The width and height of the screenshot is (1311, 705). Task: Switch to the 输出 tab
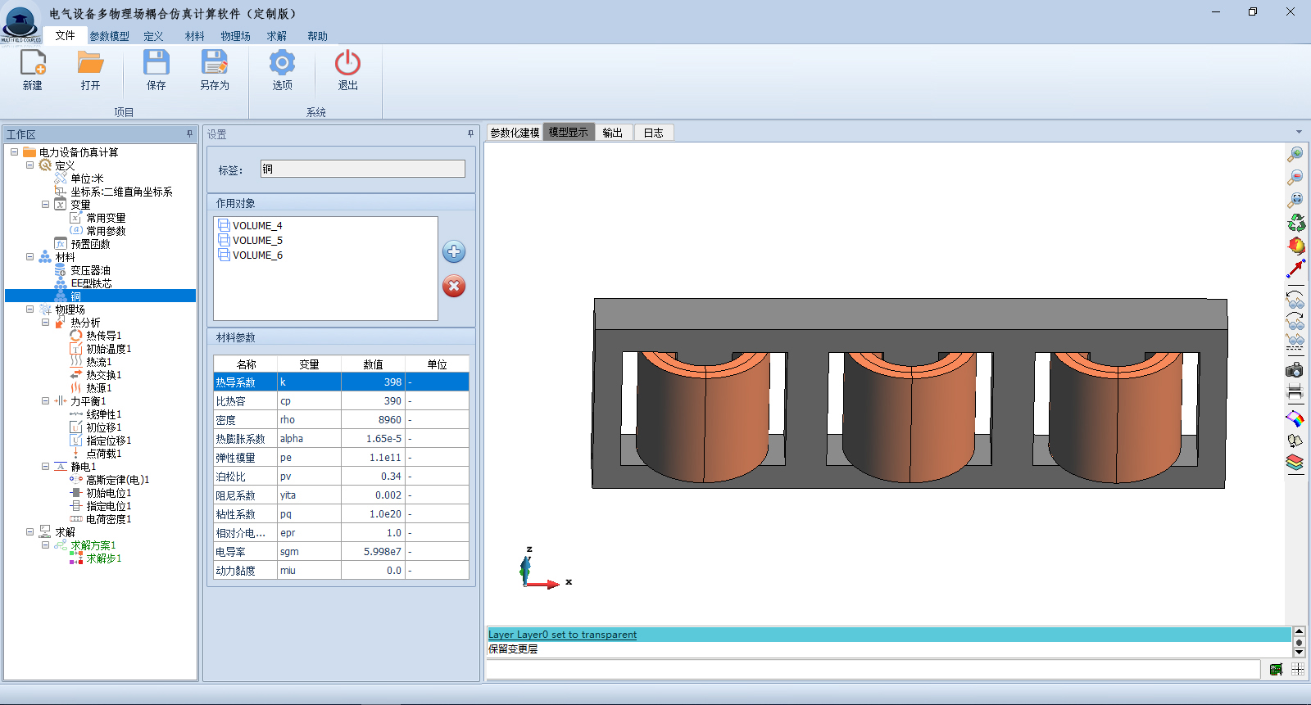(x=613, y=133)
